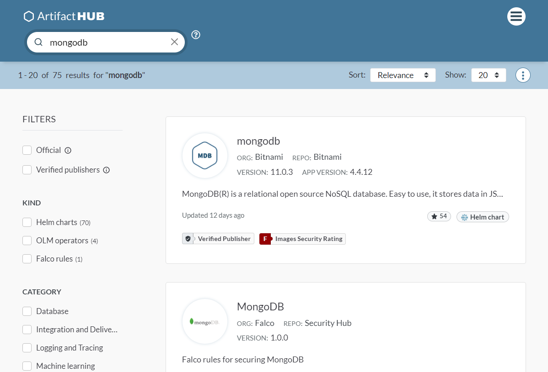Open the Artifact HUB home logo

point(64,16)
